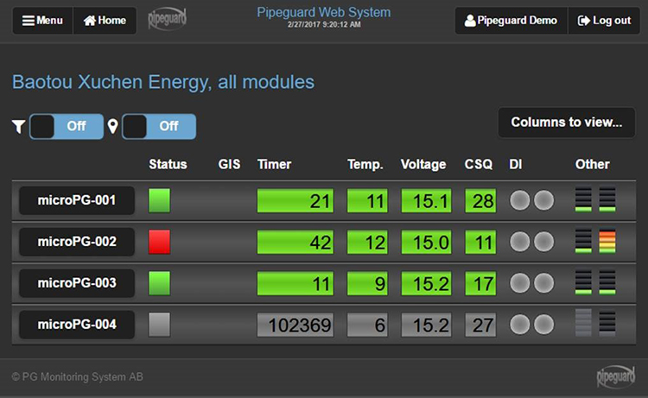
Task: Click the GIS column header
Action: click(x=229, y=164)
